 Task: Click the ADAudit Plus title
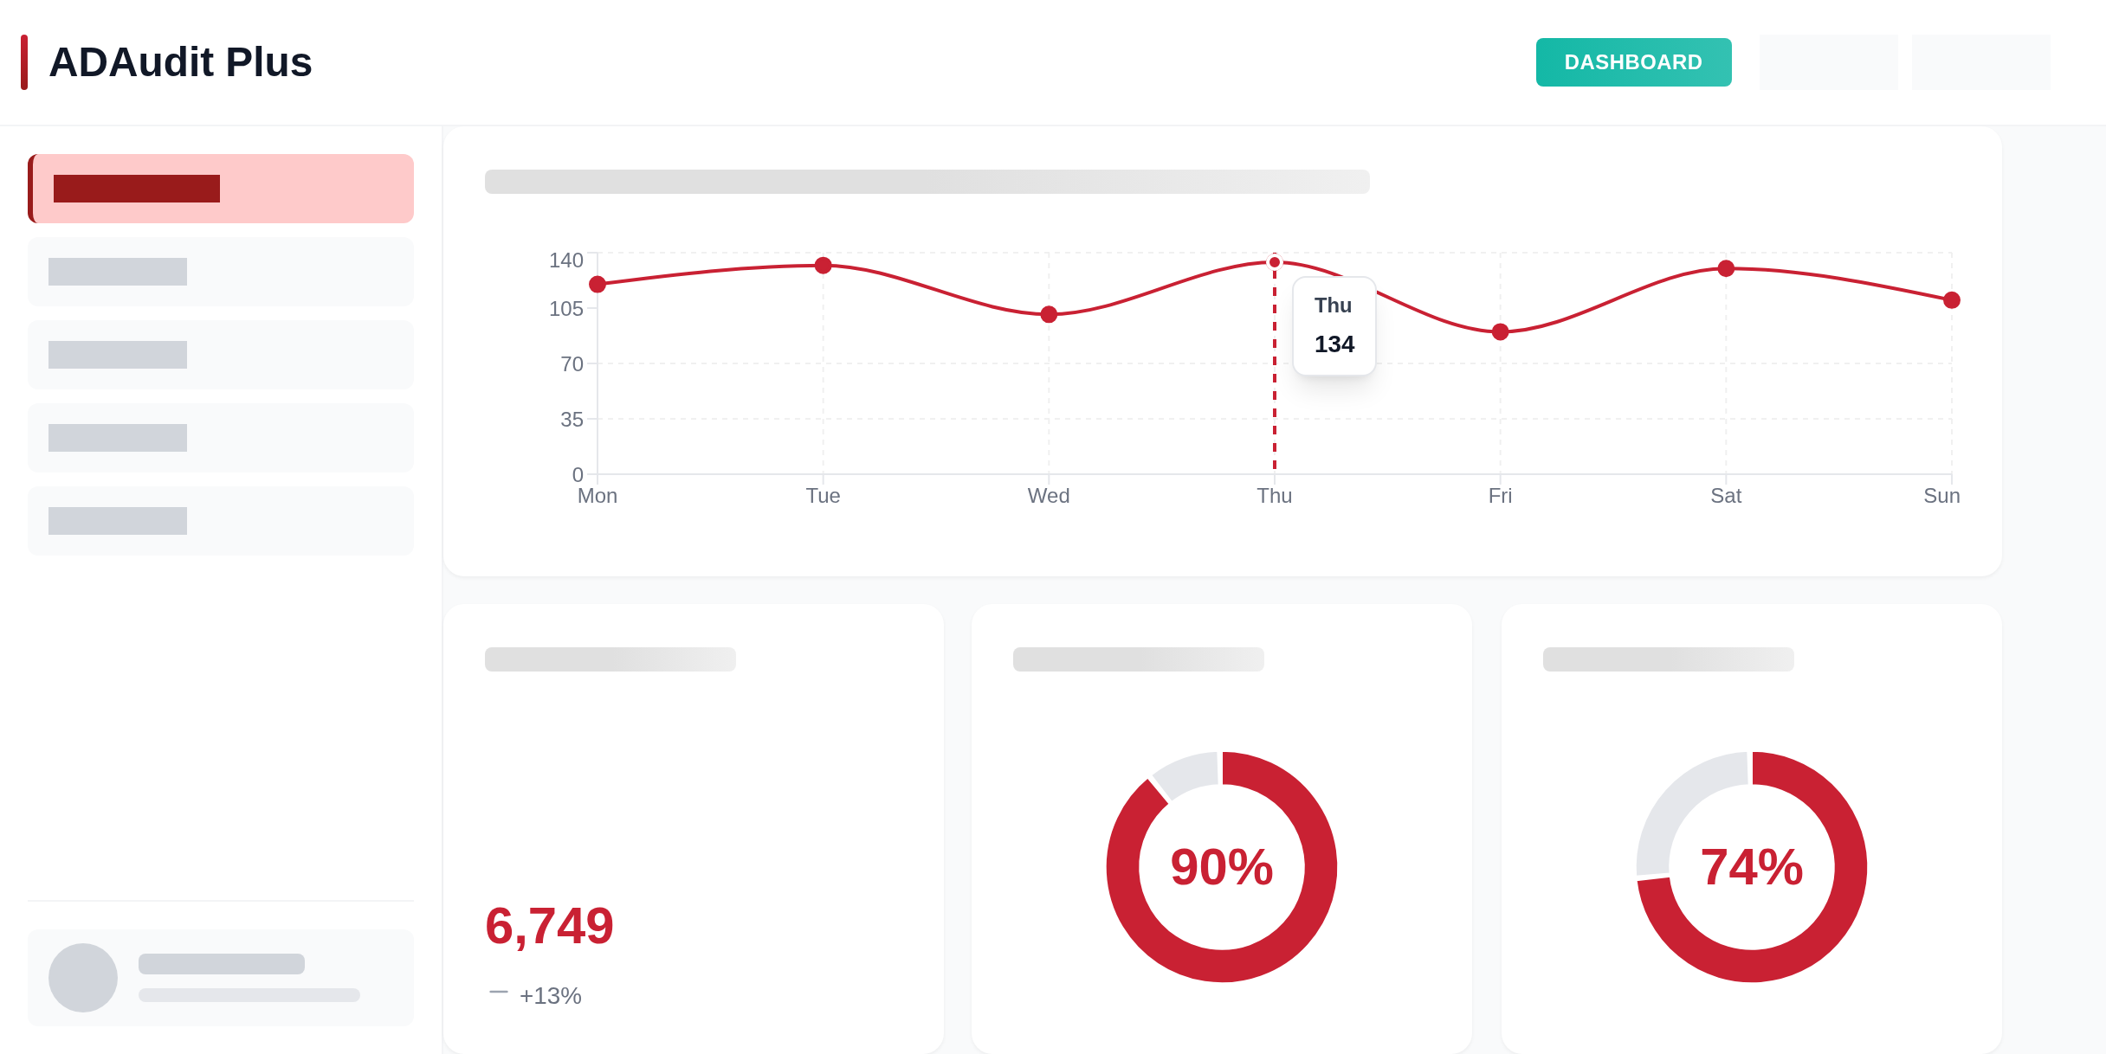point(180,62)
